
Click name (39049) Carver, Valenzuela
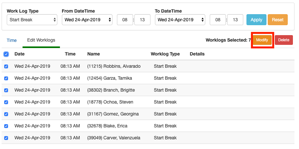(114, 138)
